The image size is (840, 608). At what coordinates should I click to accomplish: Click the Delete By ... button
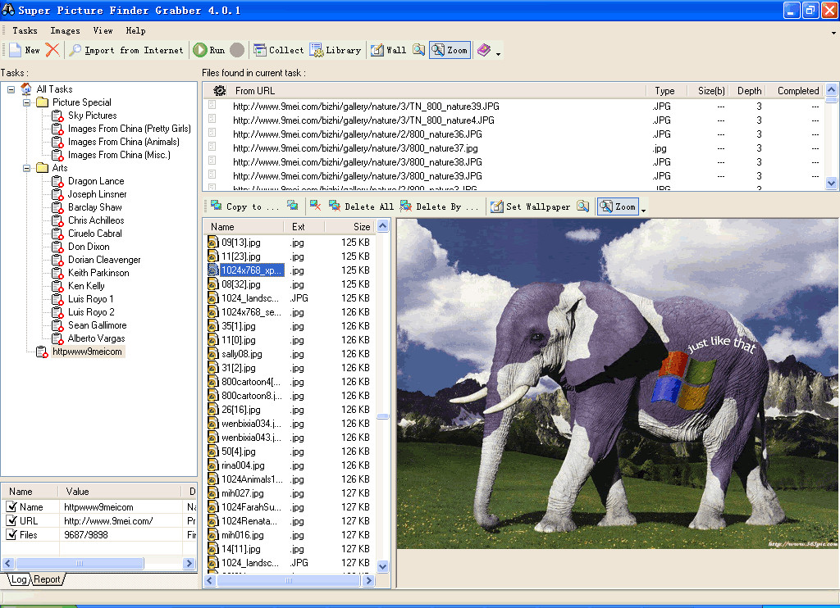click(440, 206)
